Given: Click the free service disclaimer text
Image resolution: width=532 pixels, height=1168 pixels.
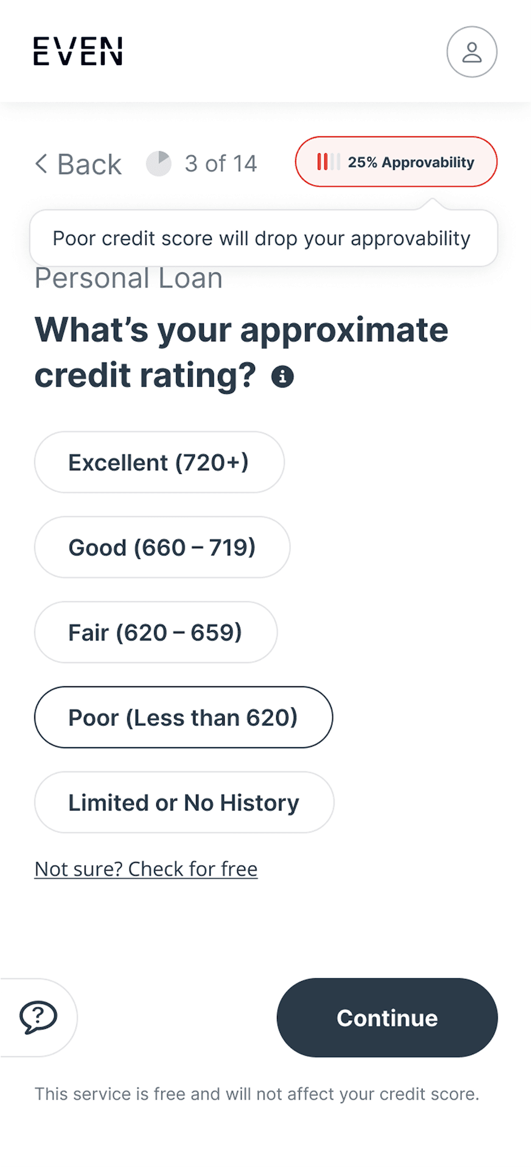Looking at the screenshot, I should click(x=257, y=1094).
